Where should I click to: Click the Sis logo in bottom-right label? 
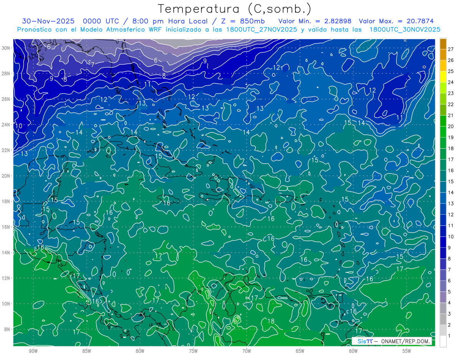click(365, 341)
